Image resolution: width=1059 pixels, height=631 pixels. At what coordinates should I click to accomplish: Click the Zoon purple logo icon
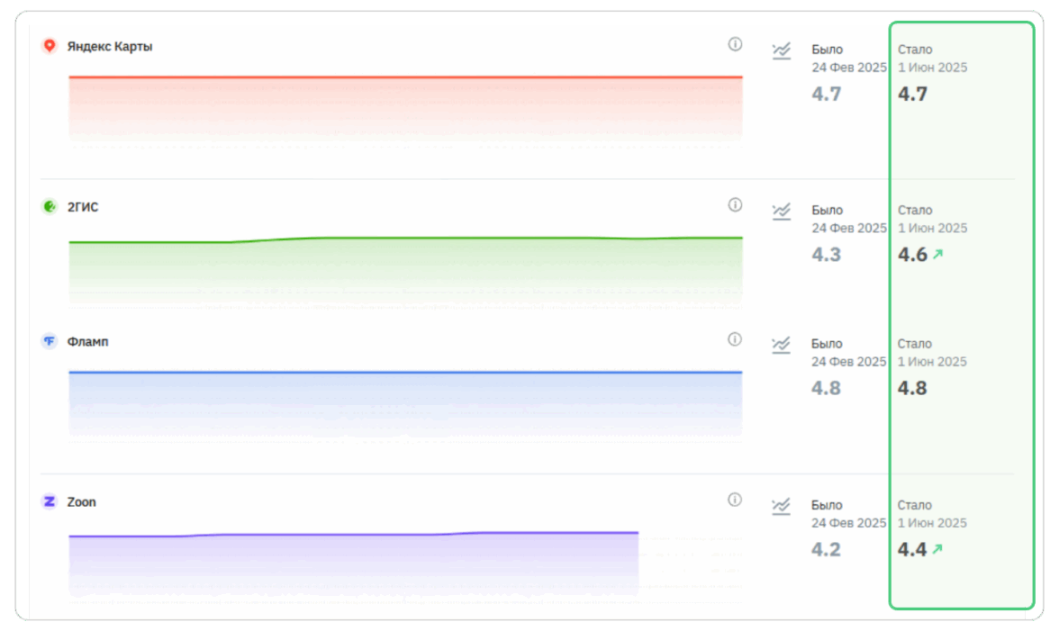pos(50,501)
